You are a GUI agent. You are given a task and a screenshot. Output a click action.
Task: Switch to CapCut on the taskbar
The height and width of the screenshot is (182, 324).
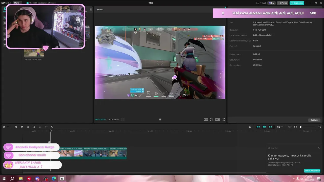pos(62,179)
